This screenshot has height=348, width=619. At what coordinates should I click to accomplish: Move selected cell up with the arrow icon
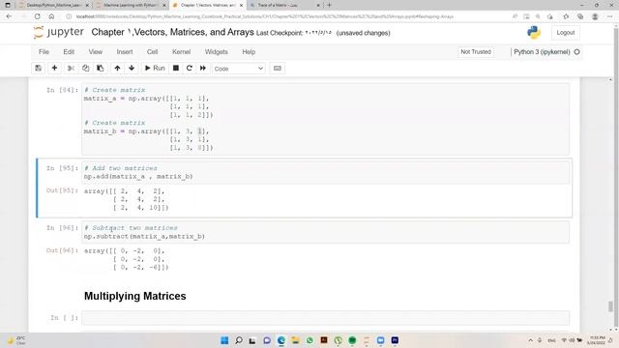pos(117,69)
